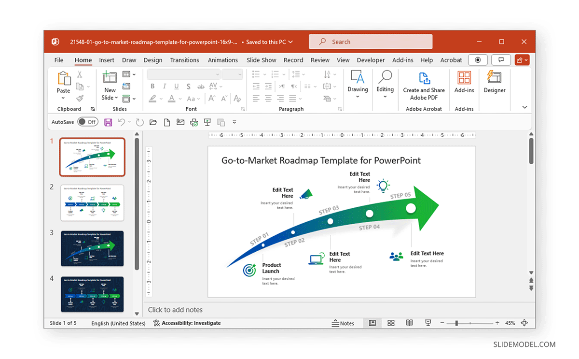Start Slide Show from the status bar
This screenshot has height=359, width=579.
coord(427,323)
